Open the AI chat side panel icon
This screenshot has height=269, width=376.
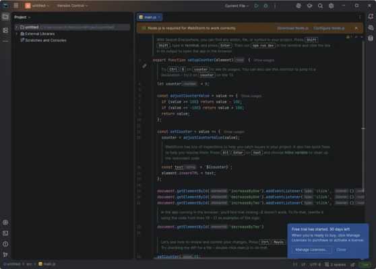tap(371, 28)
